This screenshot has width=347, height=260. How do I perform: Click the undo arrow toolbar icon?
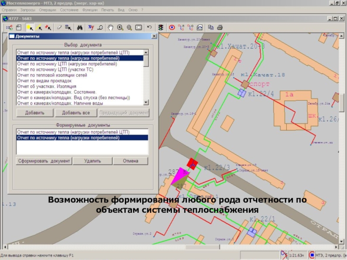tap(150, 27)
